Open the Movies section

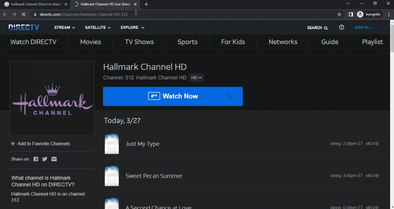[x=90, y=42]
